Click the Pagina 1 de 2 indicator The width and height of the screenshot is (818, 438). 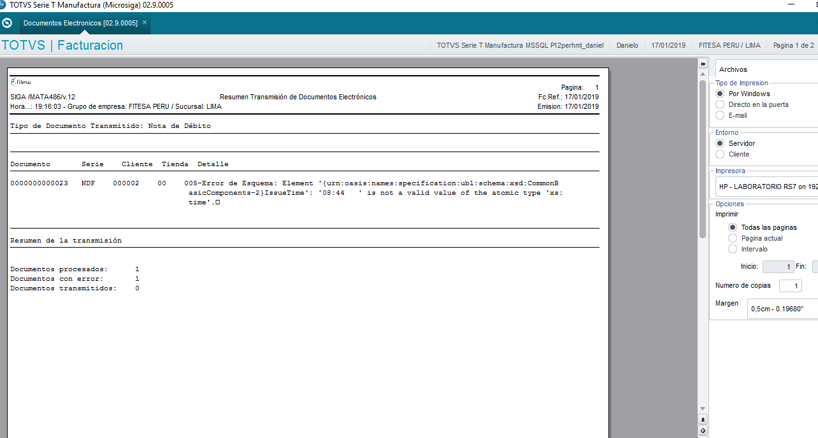[x=794, y=45]
